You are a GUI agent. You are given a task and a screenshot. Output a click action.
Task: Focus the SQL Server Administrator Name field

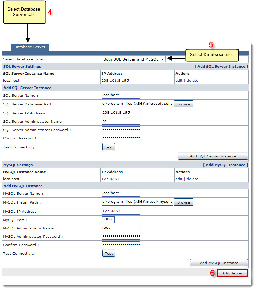tap(121, 121)
